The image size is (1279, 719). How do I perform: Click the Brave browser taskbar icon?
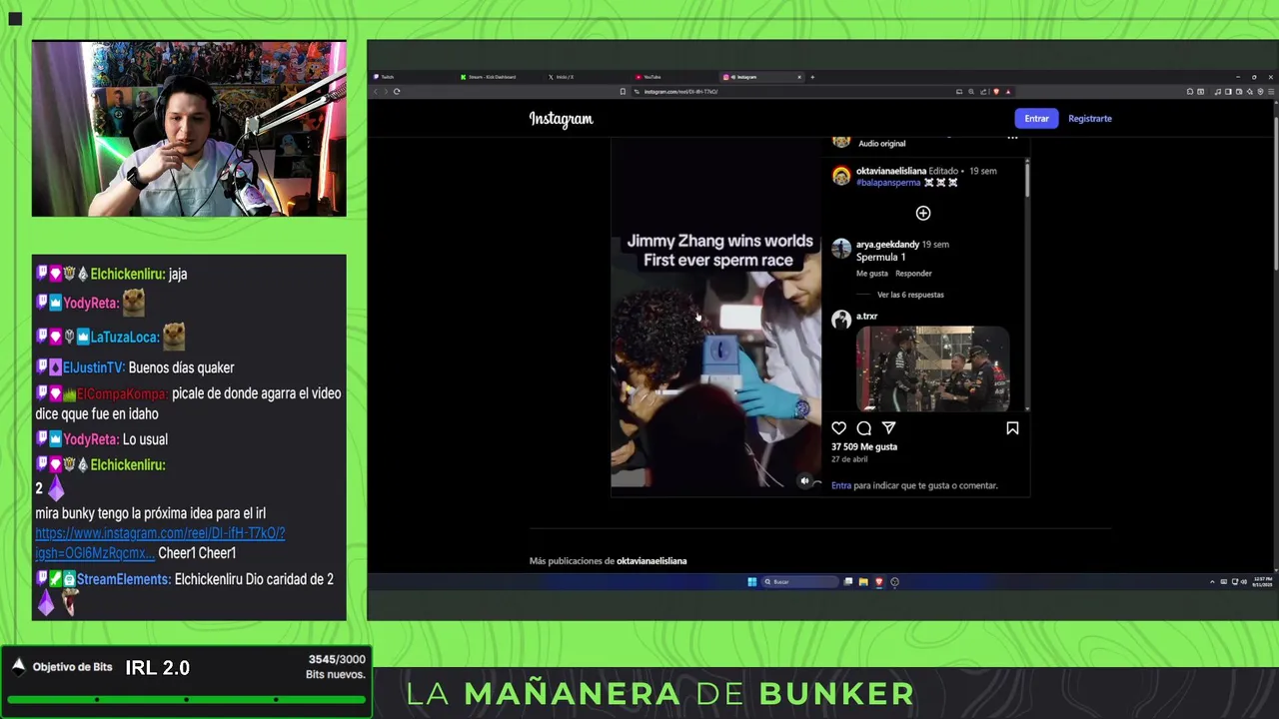[879, 582]
